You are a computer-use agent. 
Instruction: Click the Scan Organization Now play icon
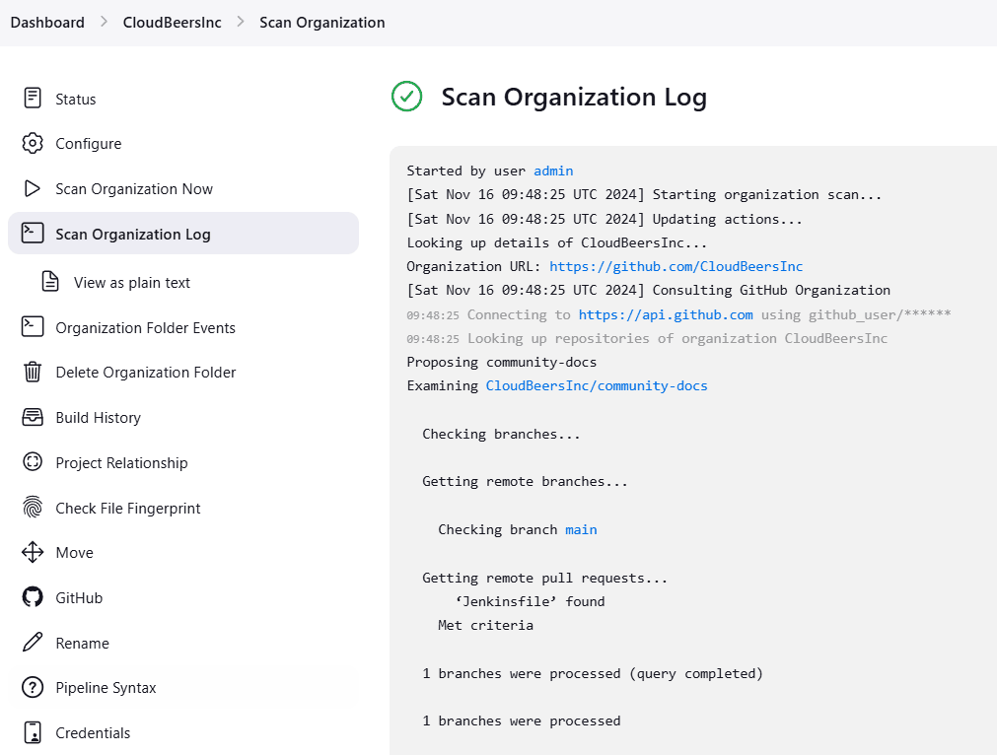pos(33,189)
